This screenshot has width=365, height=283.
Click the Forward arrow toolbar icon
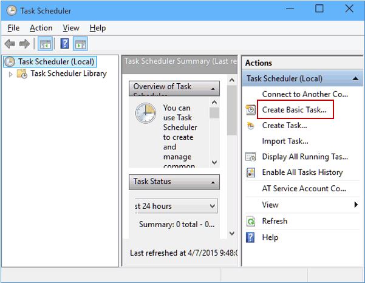click(24, 44)
